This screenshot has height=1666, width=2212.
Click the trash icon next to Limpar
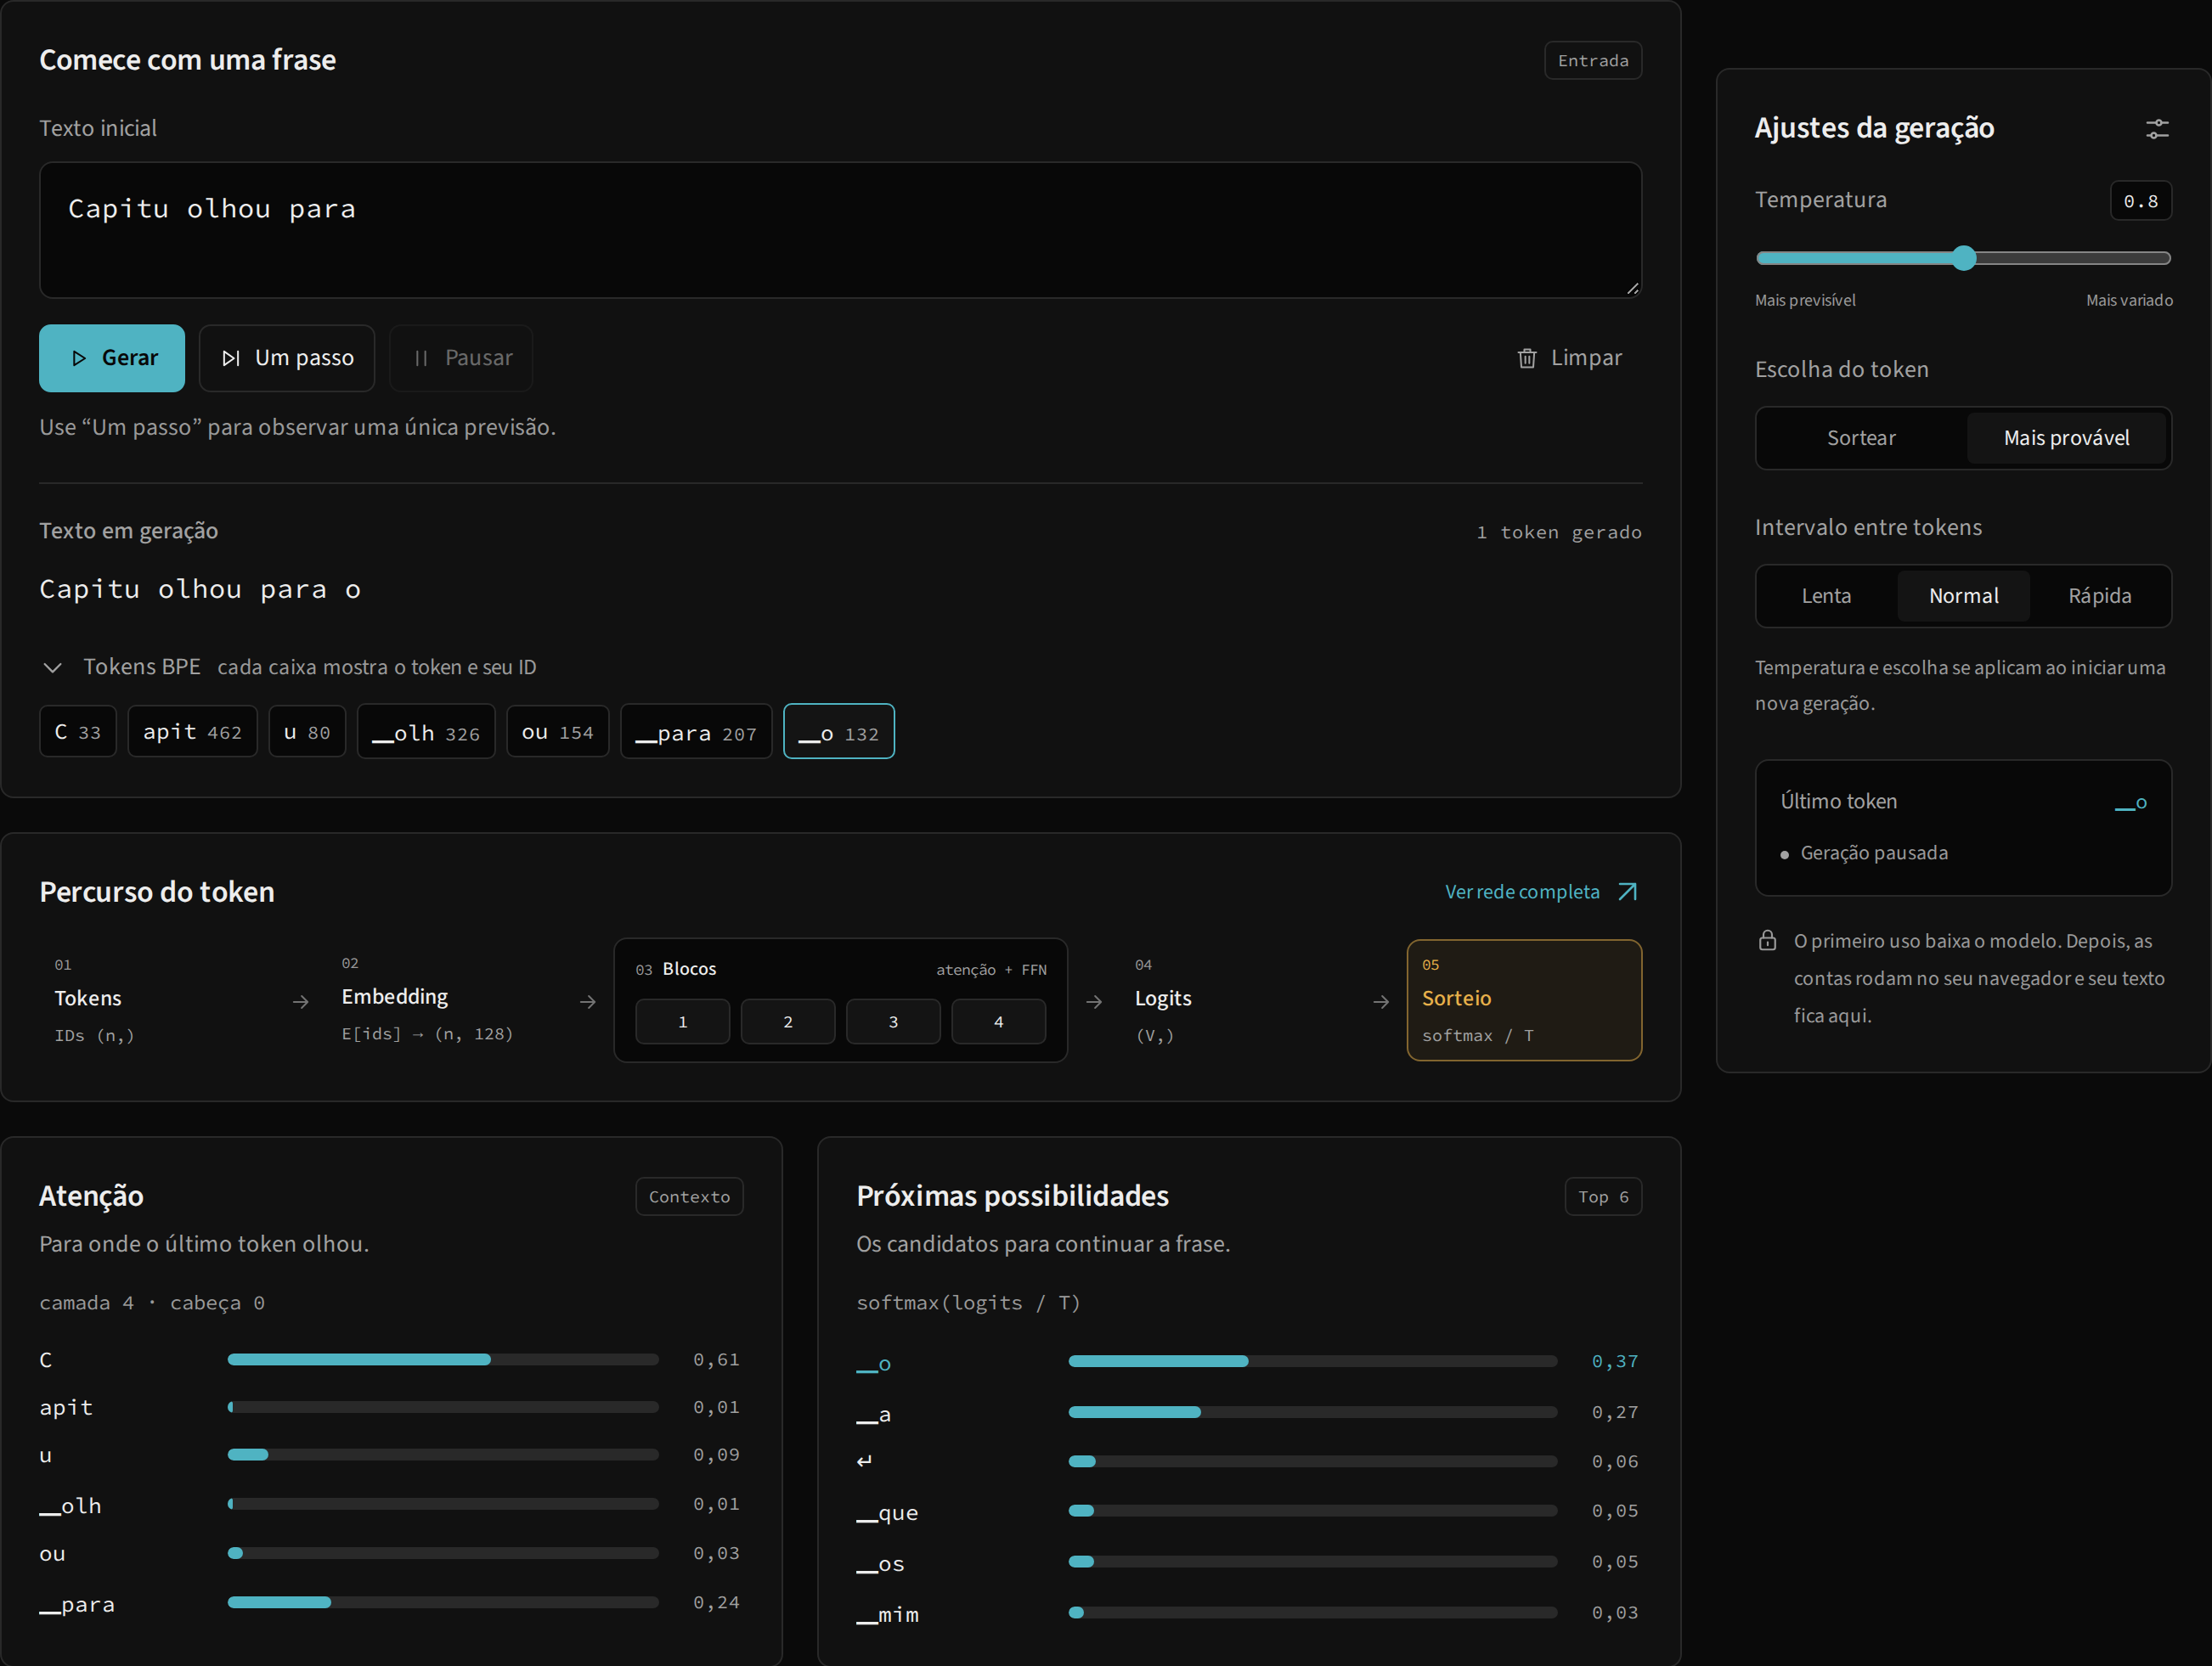pos(1526,357)
